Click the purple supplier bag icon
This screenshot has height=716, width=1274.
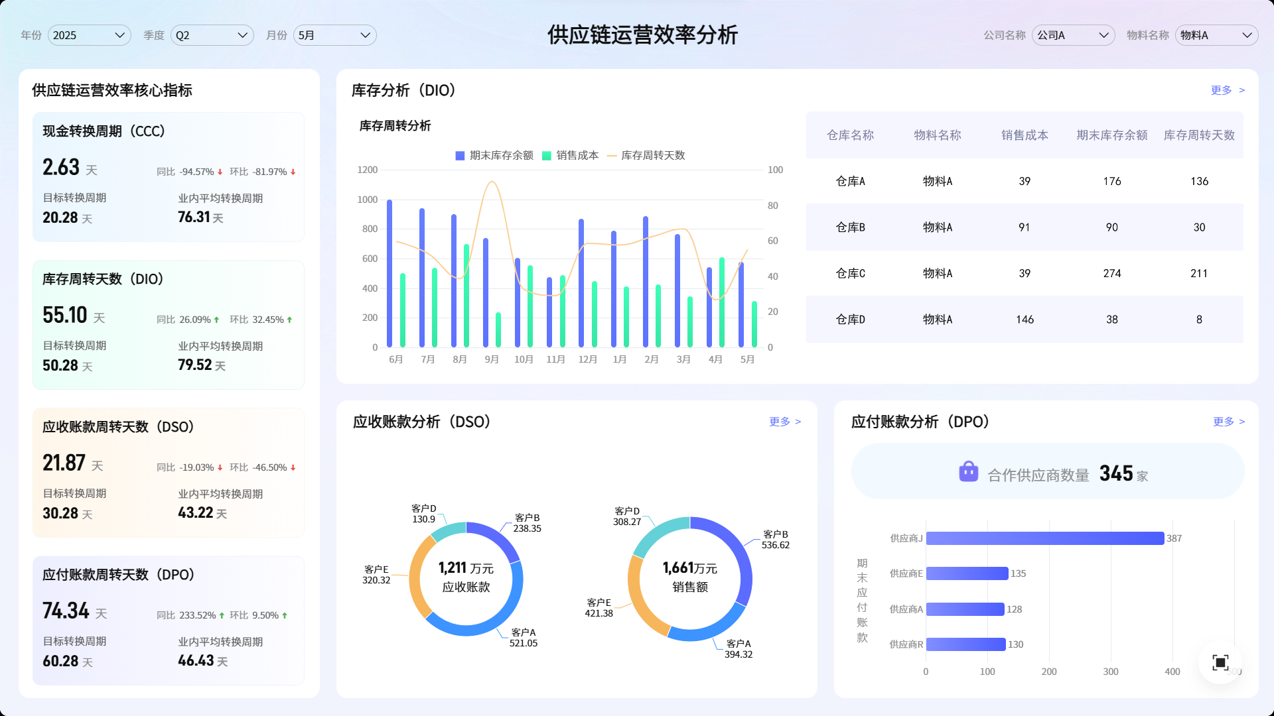coord(968,472)
